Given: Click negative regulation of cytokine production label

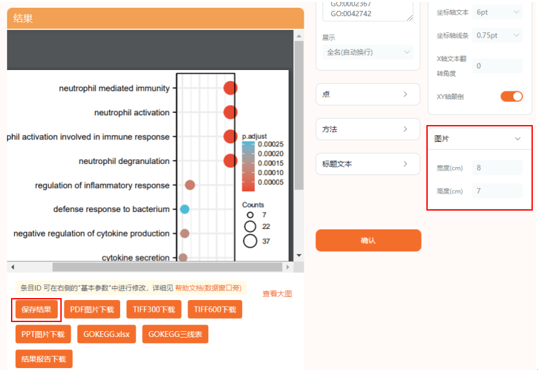Looking at the screenshot, I should (x=92, y=234).
